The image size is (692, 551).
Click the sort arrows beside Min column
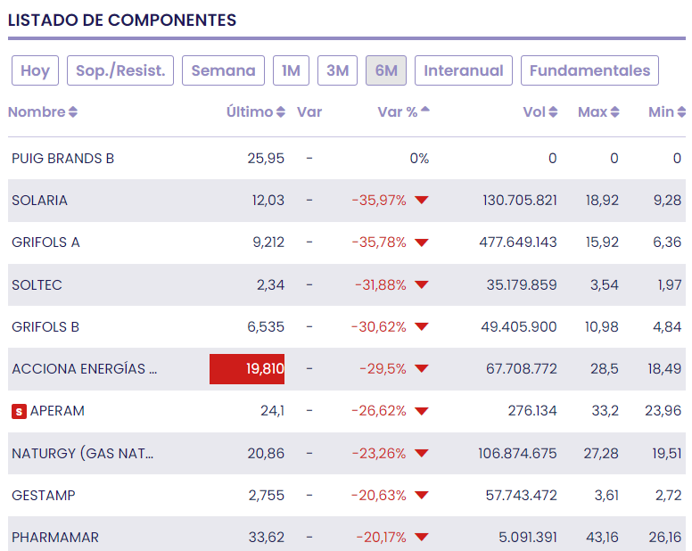point(681,112)
